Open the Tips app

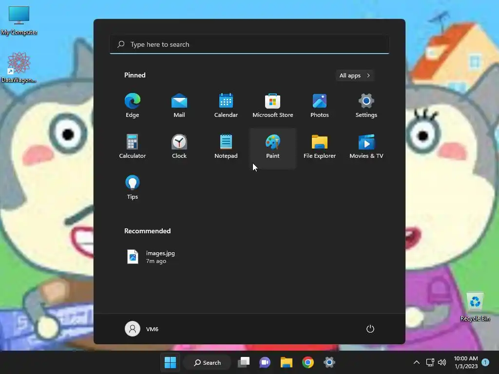133,187
